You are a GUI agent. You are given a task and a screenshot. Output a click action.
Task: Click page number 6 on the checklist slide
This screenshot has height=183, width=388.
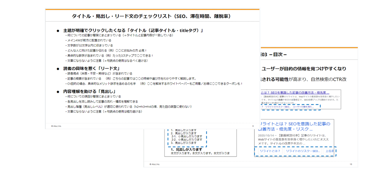pos(253,126)
